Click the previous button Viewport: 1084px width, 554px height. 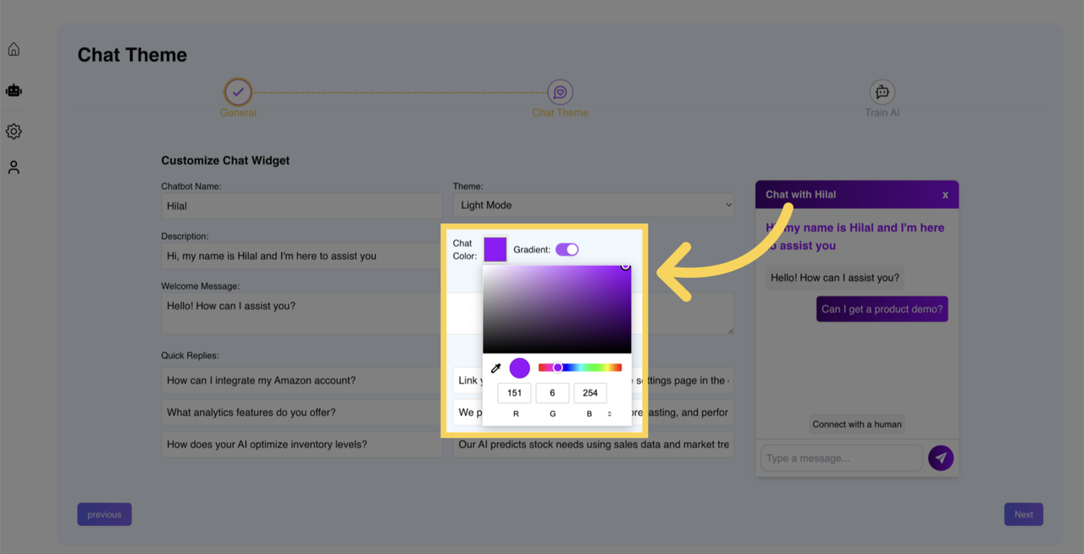(x=104, y=514)
